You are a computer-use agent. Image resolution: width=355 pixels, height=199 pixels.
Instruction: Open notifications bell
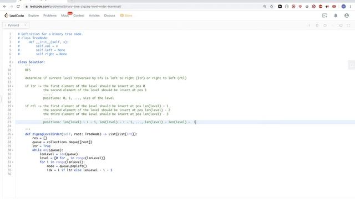tap(336, 15)
